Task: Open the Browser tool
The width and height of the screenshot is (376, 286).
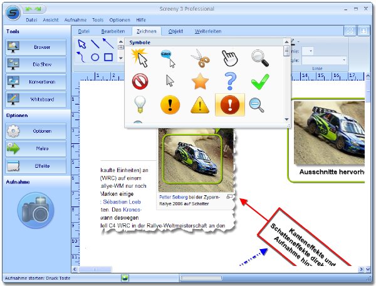Action: [x=36, y=47]
